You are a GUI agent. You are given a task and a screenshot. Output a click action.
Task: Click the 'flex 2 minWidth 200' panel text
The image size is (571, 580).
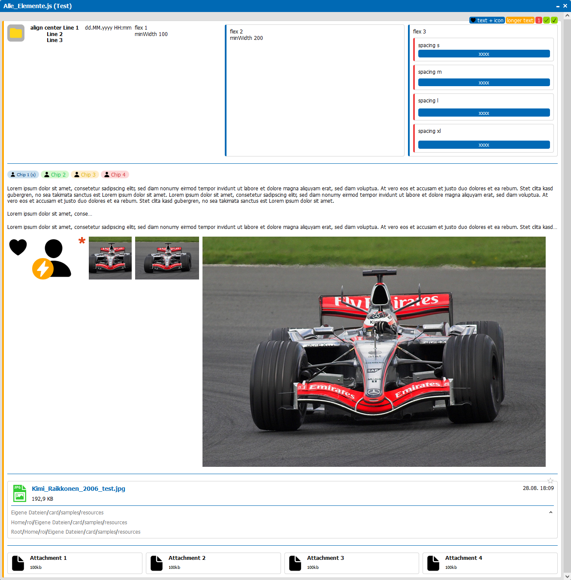[x=246, y=35]
